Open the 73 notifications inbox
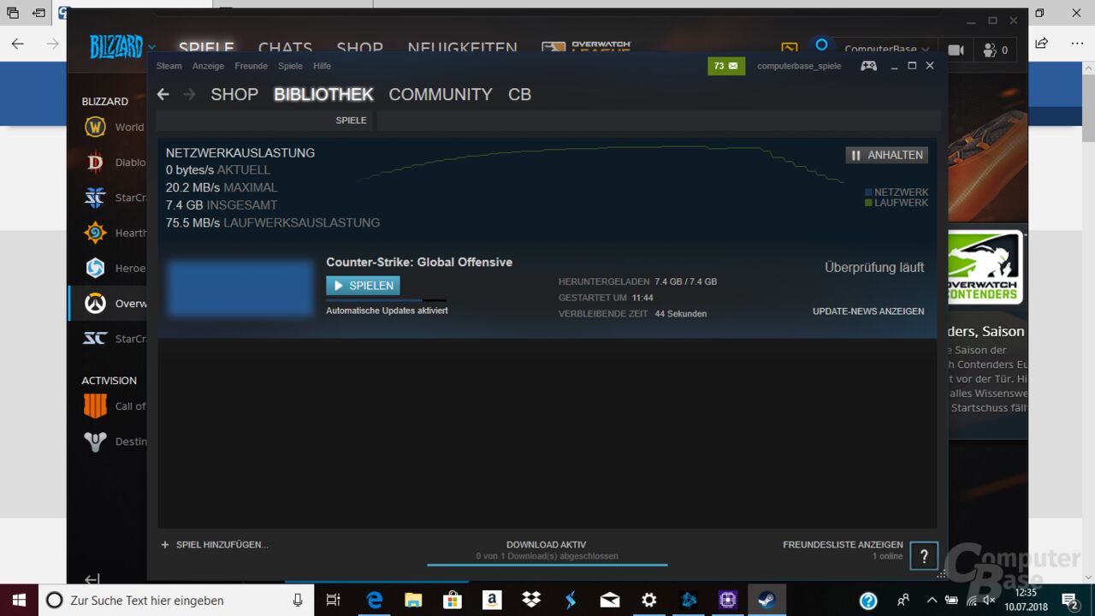The height and width of the screenshot is (616, 1095). point(726,66)
